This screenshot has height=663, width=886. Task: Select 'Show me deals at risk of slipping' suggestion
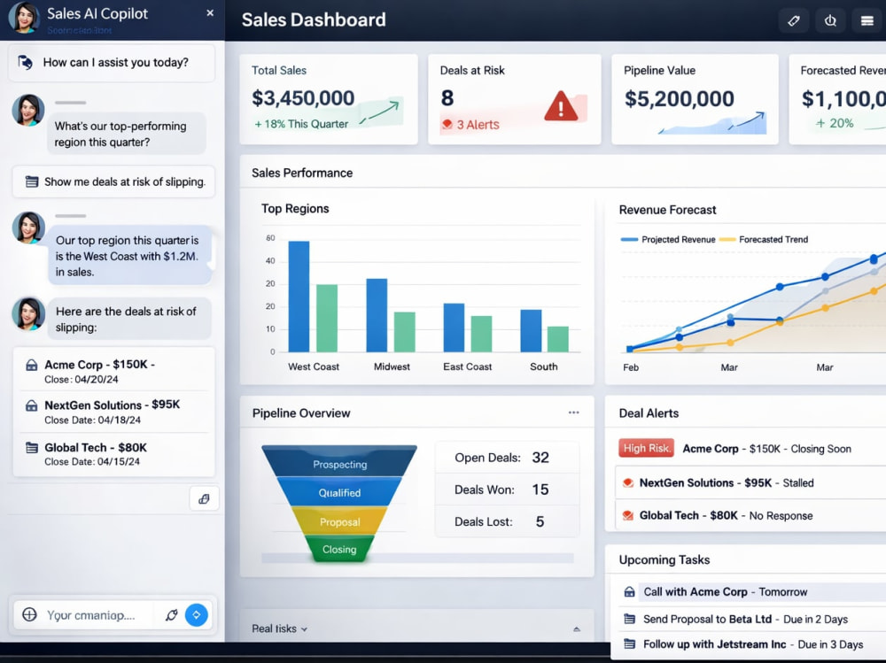pyautogui.click(x=113, y=181)
